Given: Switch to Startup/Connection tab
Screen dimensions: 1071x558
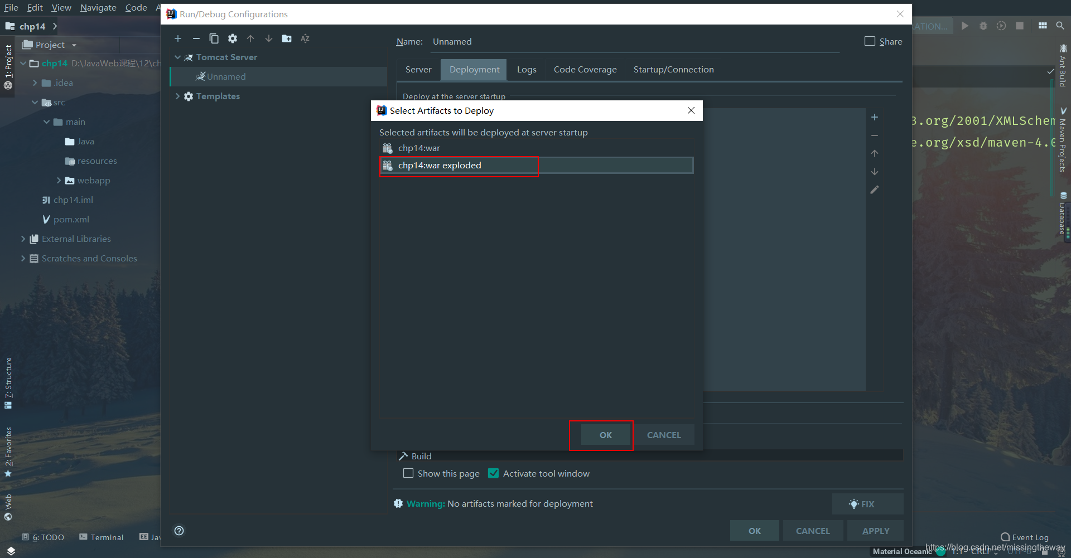Looking at the screenshot, I should pyautogui.click(x=673, y=69).
